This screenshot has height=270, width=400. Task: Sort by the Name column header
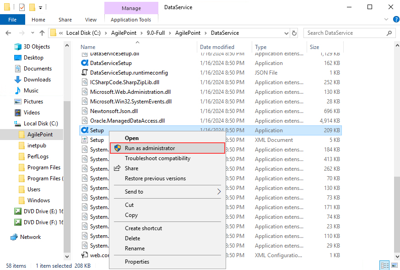138,47
